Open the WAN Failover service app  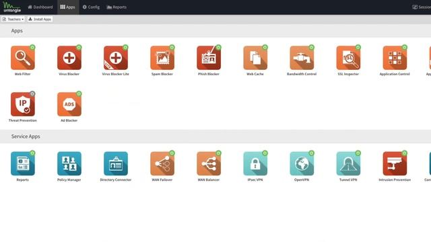162,163
